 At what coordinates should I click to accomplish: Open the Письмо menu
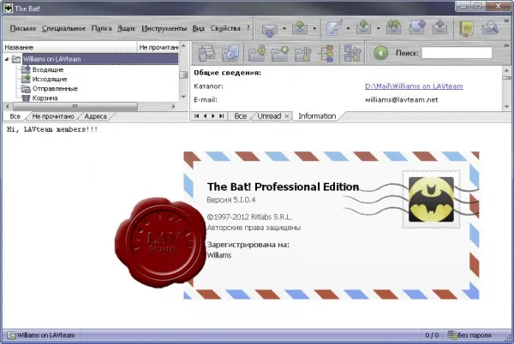coord(23,28)
